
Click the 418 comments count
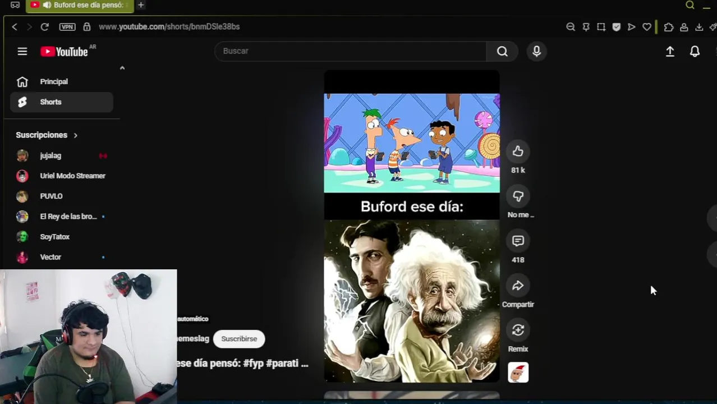pos(518,260)
